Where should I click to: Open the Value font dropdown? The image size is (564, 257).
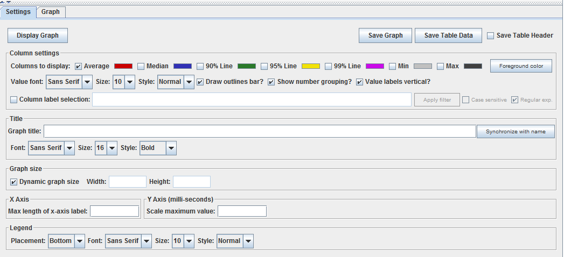[x=69, y=82]
